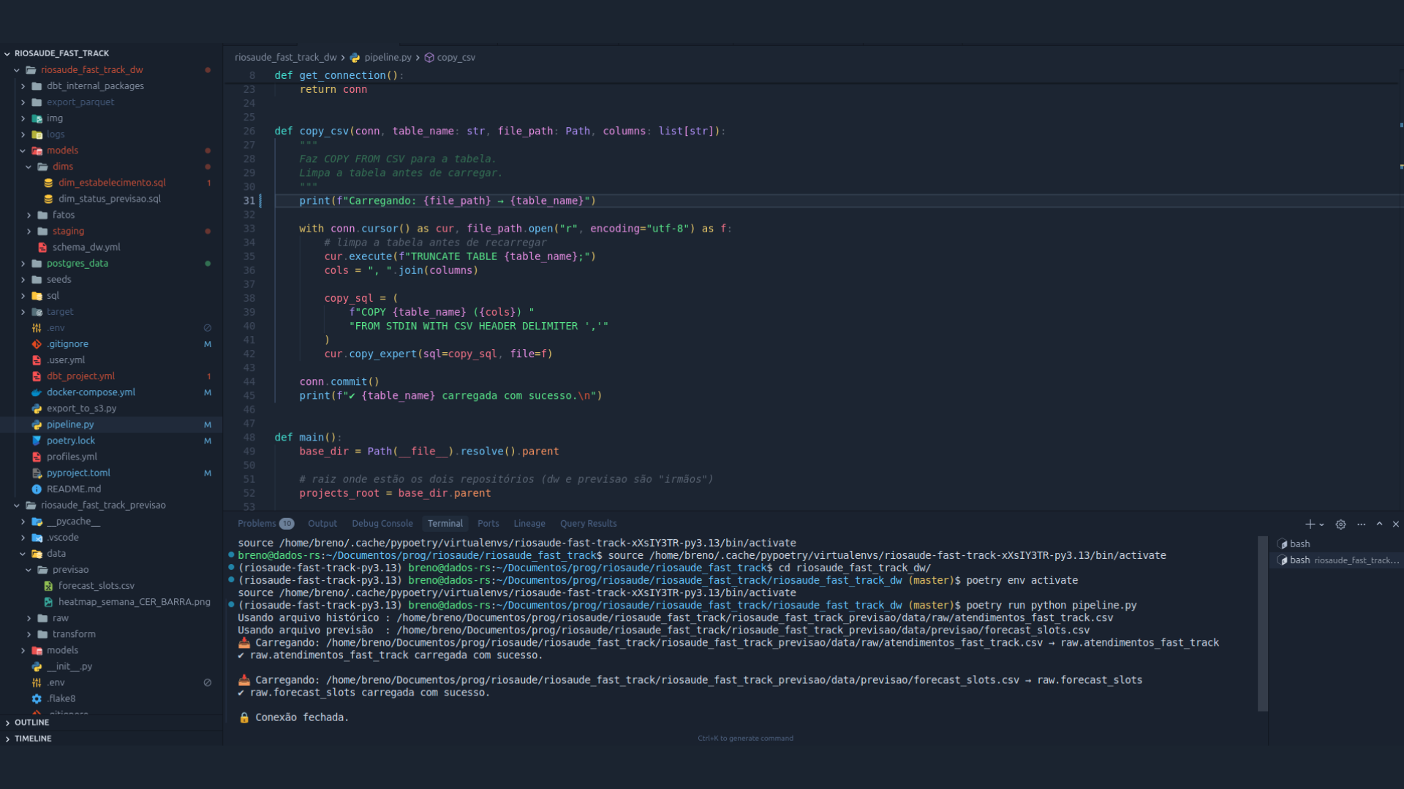Expand the fatos folder
The height and width of the screenshot is (789, 1404).
point(29,215)
